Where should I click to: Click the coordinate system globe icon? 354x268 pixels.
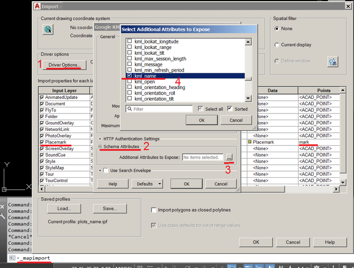(x=48, y=30)
